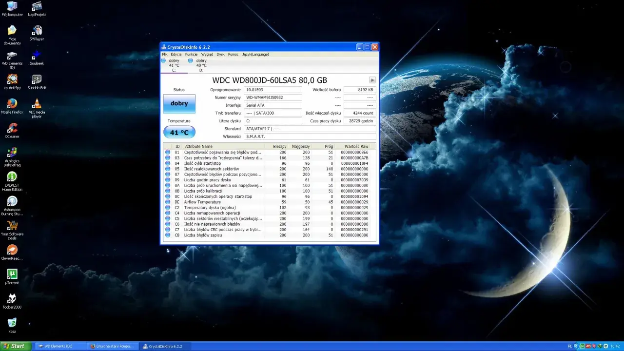Open Mozilla Firefox desktop icon
Image resolution: width=624 pixels, height=351 pixels.
[12, 106]
